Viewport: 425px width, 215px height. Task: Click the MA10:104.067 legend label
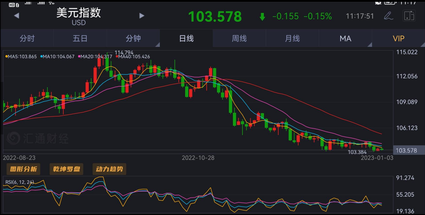(57, 57)
